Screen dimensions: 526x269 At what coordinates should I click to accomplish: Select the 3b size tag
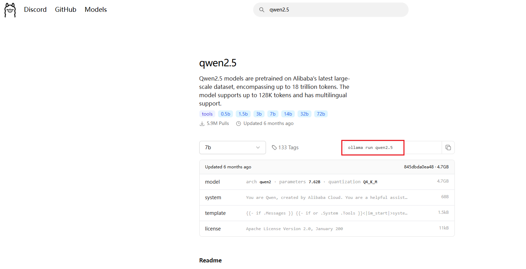pyautogui.click(x=259, y=114)
